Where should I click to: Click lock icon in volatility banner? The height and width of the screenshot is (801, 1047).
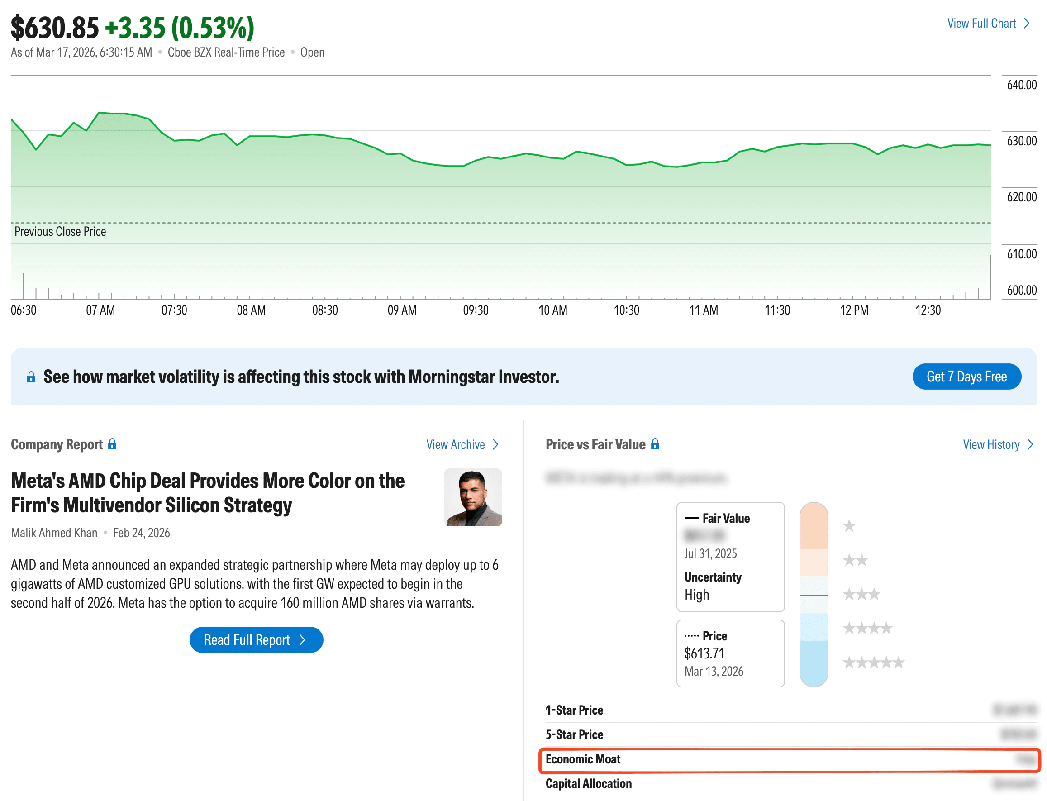pyautogui.click(x=31, y=377)
